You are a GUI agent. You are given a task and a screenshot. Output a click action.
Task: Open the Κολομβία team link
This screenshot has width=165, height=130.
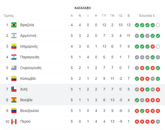coord(28,78)
